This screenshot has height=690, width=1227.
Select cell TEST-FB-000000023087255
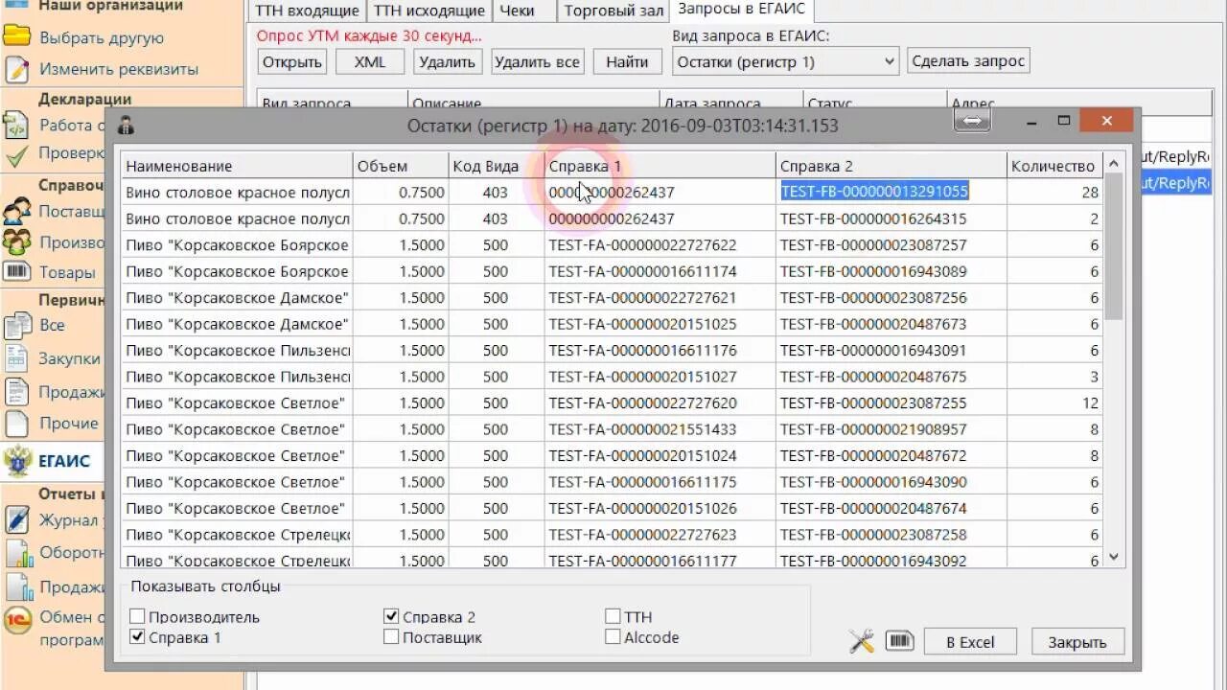click(x=891, y=403)
